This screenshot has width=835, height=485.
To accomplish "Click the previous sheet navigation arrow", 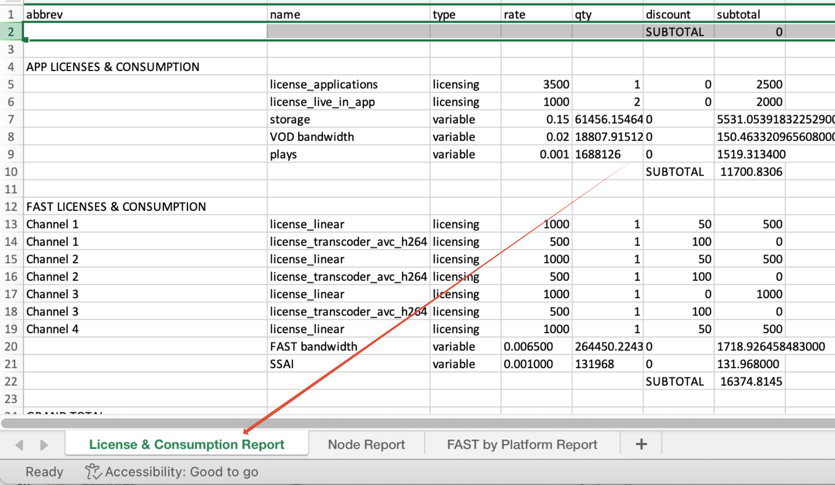I will point(19,444).
